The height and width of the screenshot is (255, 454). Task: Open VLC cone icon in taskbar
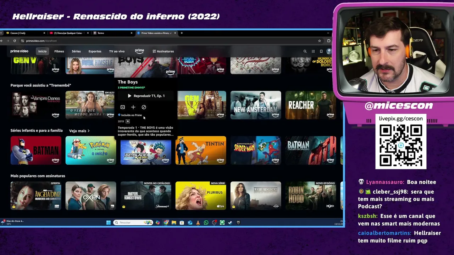point(198,222)
